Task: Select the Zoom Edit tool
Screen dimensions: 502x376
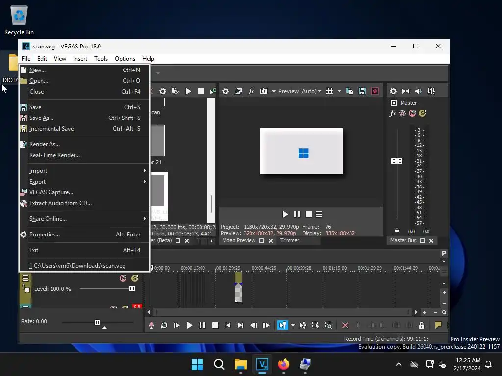Action: 328,325
